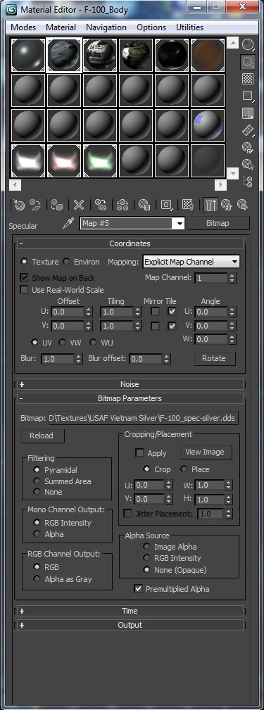The image size is (264, 710).
Task: Open the Utilities menu
Action: pyautogui.click(x=190, y=27)
